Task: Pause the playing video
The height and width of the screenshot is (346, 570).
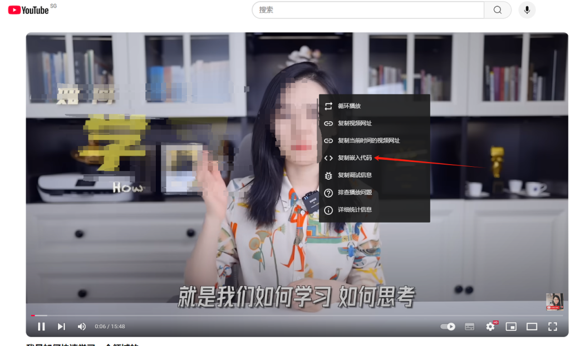Action: (42, 327)
